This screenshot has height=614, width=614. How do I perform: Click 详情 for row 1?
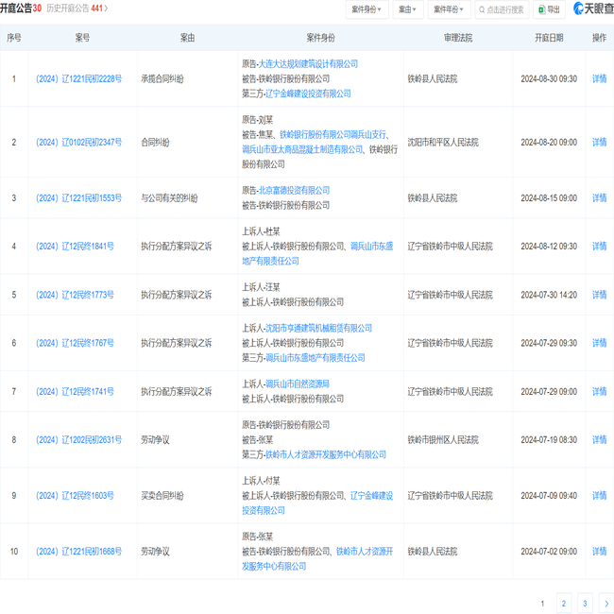(x=599, y=78)
